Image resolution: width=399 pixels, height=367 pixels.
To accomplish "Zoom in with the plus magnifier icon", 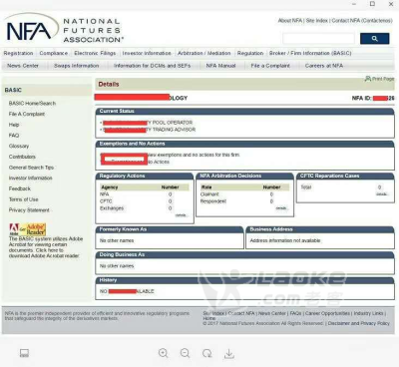I will pos(164,353).
